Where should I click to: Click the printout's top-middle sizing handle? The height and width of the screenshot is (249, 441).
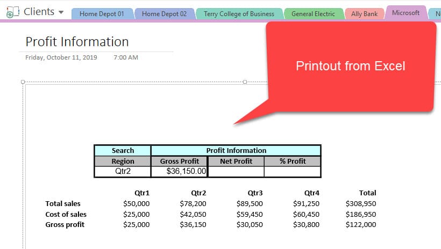245,82
